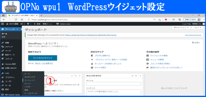Open the red extension icon in toolbar

point(166,20)
